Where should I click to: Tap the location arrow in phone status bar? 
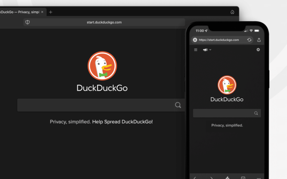(x=206, y=31)
